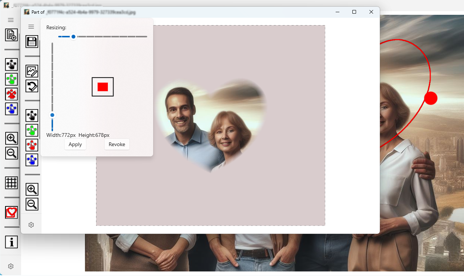Click the horizontal resizing slider handle
This screenshot has height=277, width=464.
73,37
